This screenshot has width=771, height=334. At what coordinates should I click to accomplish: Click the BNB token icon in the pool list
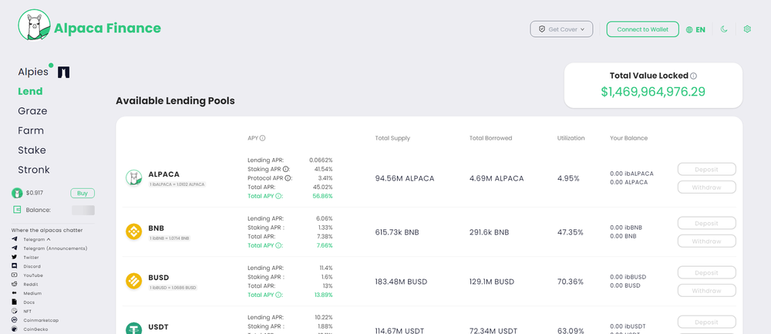pos(133,231)
